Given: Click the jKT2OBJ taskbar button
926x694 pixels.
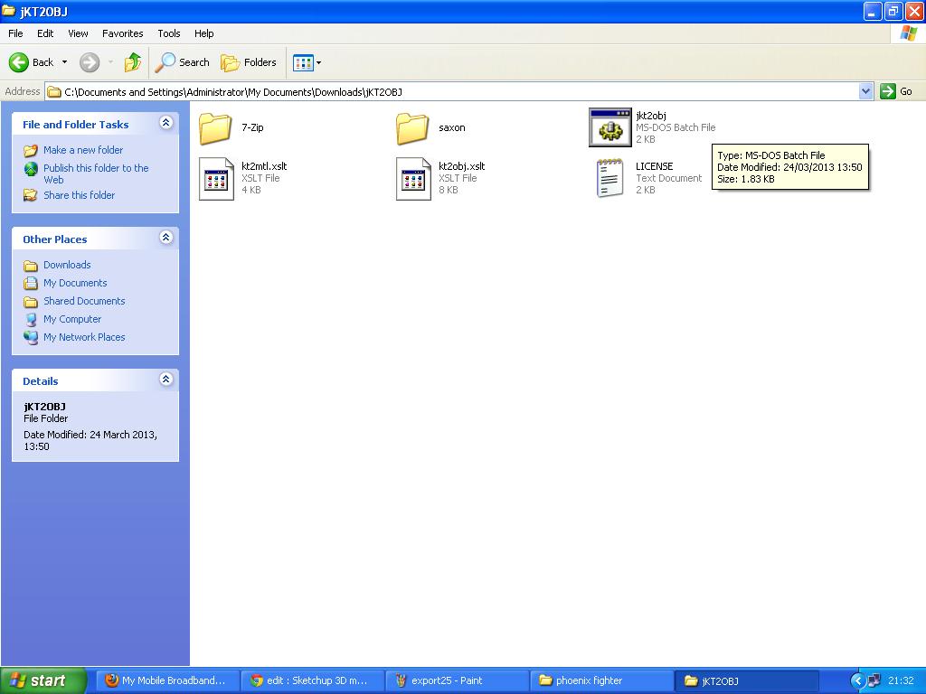Looking at the screenshot, I should pos(747,680).
